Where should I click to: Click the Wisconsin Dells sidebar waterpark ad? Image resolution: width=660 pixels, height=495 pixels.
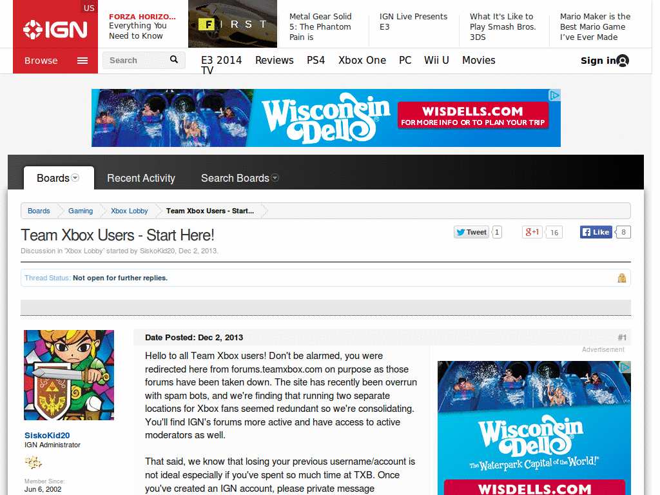(x=534, y=428)
